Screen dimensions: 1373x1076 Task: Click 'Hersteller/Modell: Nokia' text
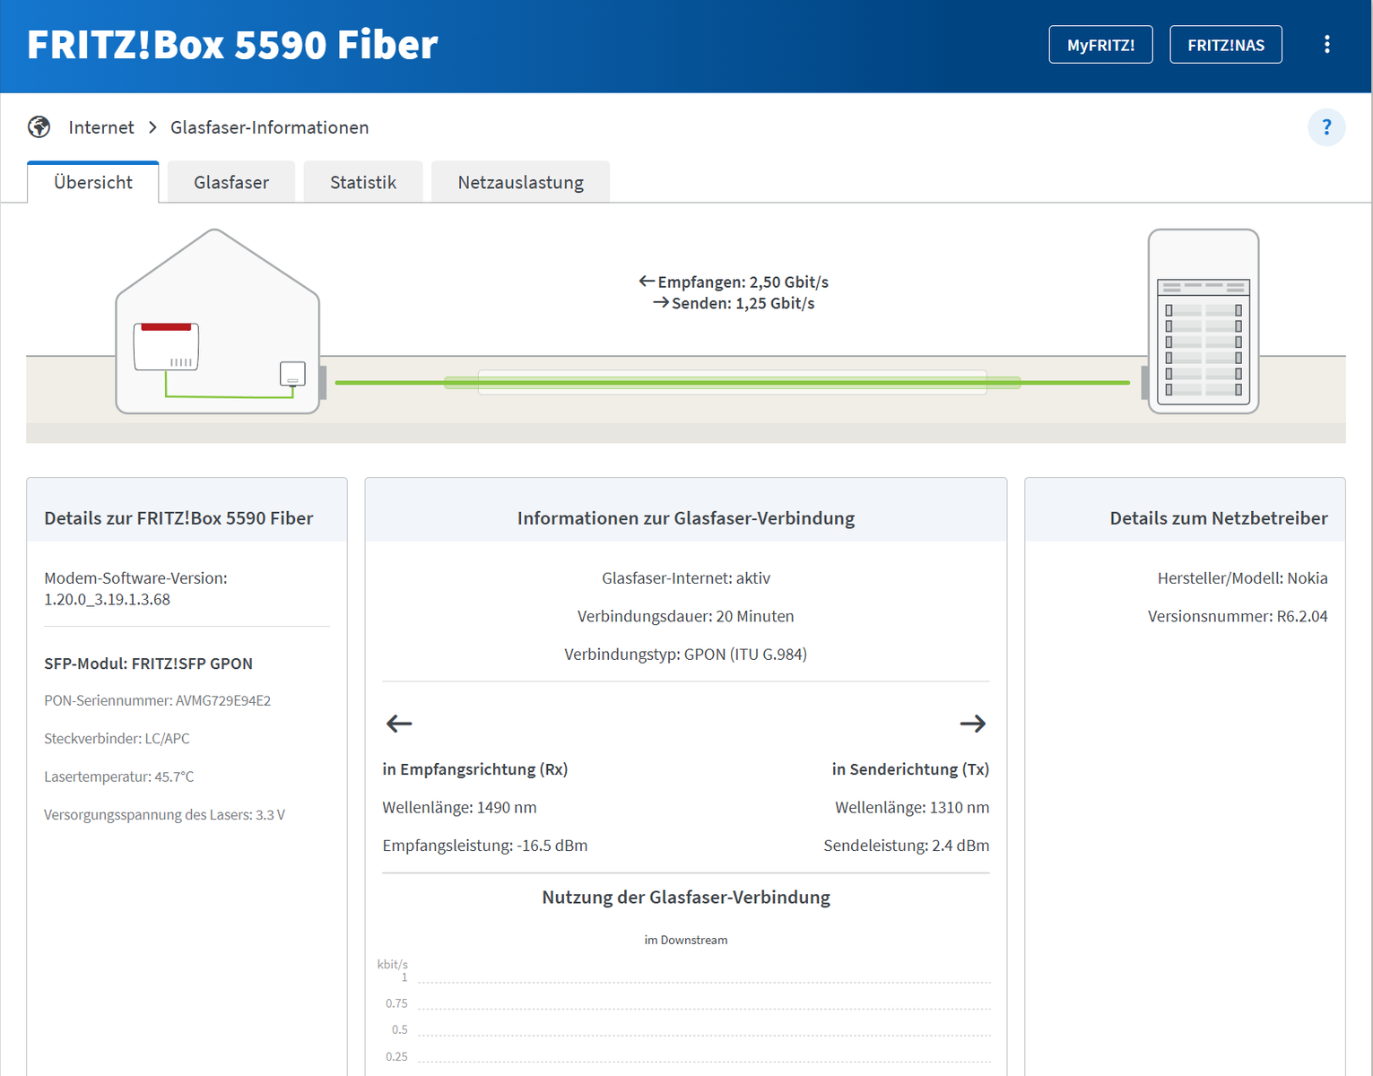pos(1243,578)
